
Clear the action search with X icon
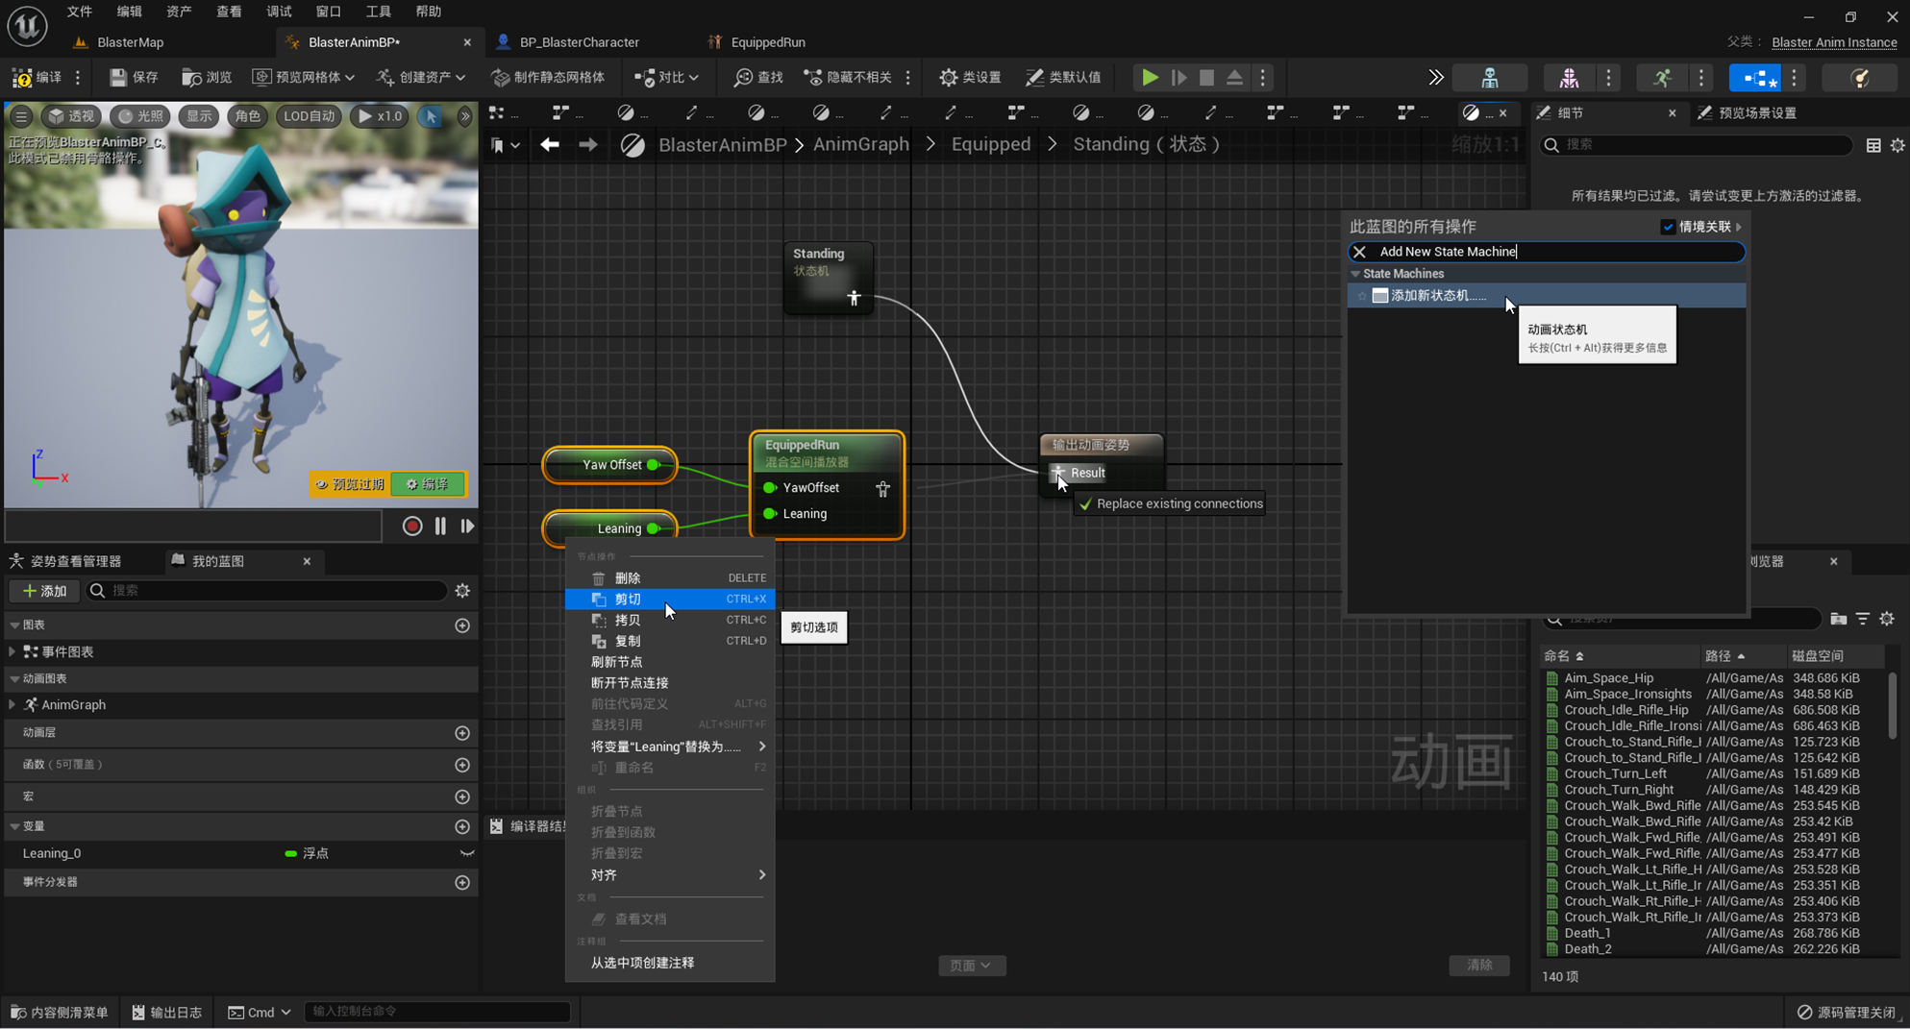(x=1359, y=252)
